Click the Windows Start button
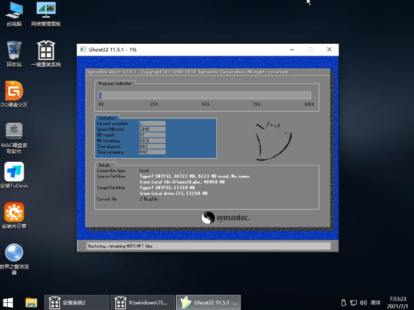 [x=10, y=302]
